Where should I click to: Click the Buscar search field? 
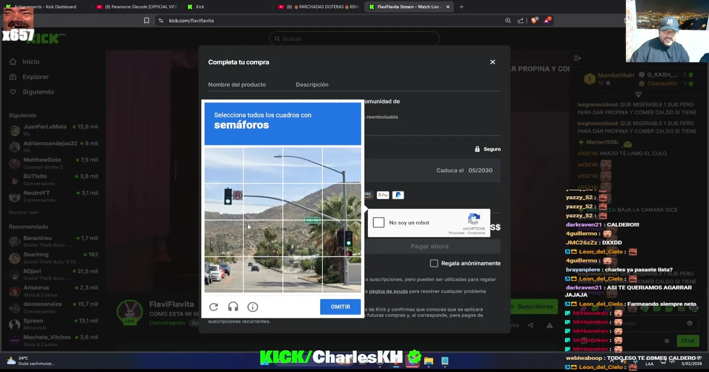click(x=354, y=39)
